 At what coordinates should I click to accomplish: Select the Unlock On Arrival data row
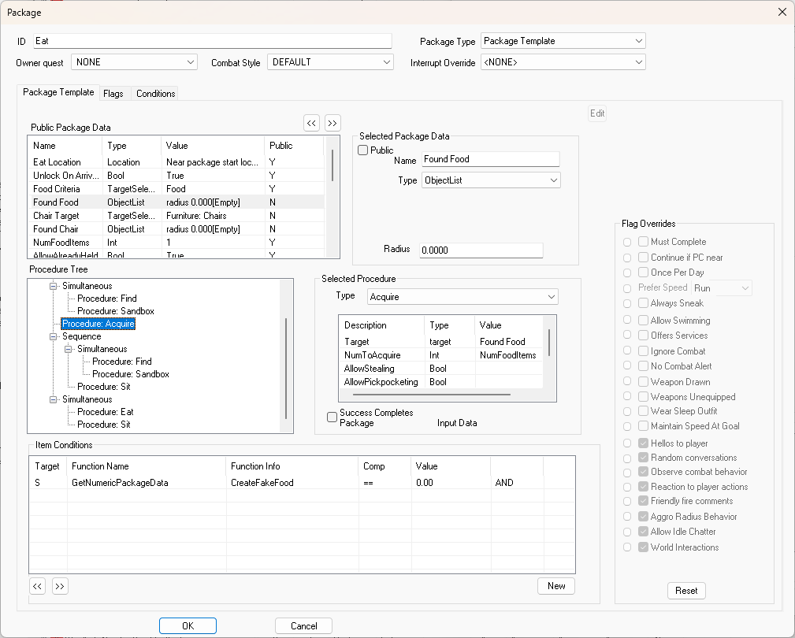click(x=176, y=176)
